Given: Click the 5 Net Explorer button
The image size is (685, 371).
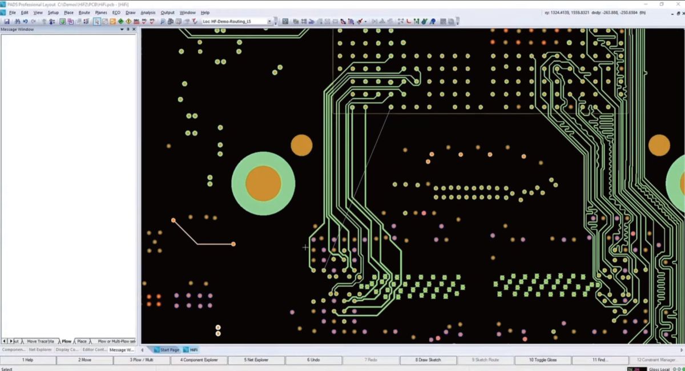Looking at the screenshot, I should 256,360.
